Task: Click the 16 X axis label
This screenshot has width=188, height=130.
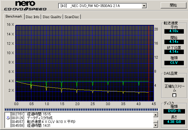Action: click(x=10, y=25)
